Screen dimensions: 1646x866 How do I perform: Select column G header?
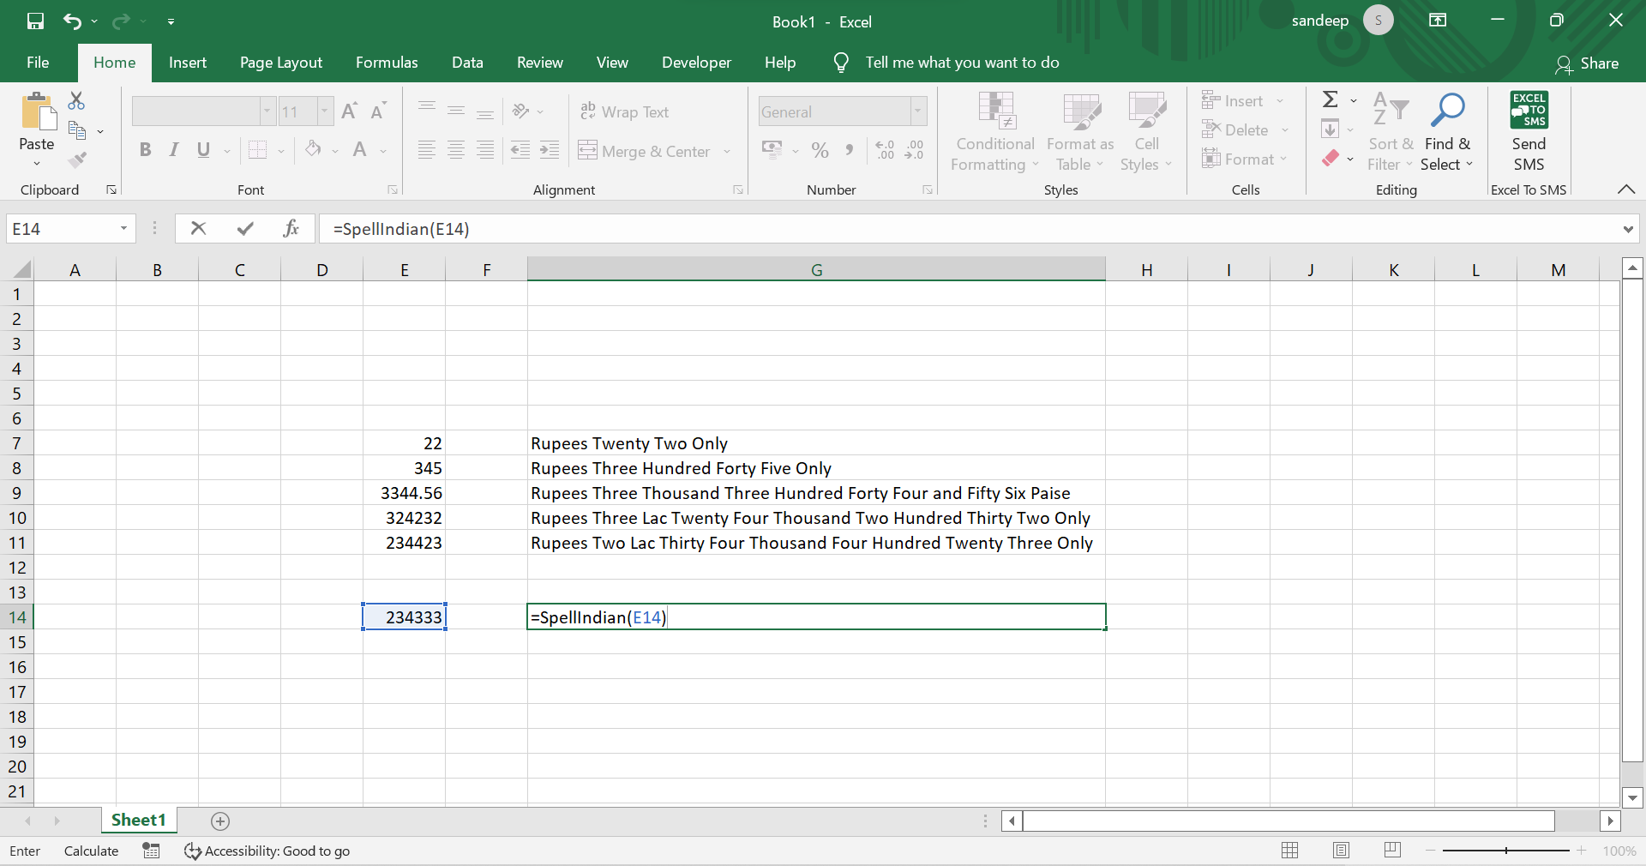(x=816, y=270)
